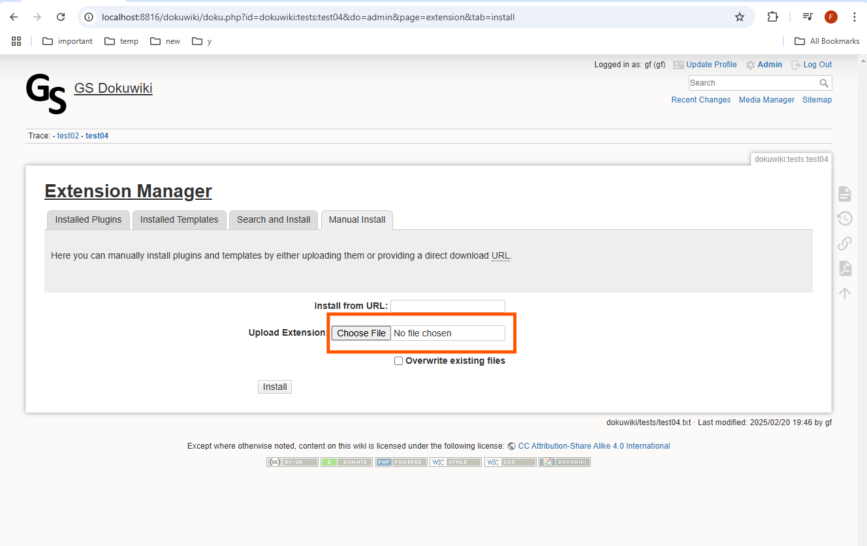Viewport: 867px width, 546px height.
Task: Open the y bookmarks folder
Action: (202, 41)
